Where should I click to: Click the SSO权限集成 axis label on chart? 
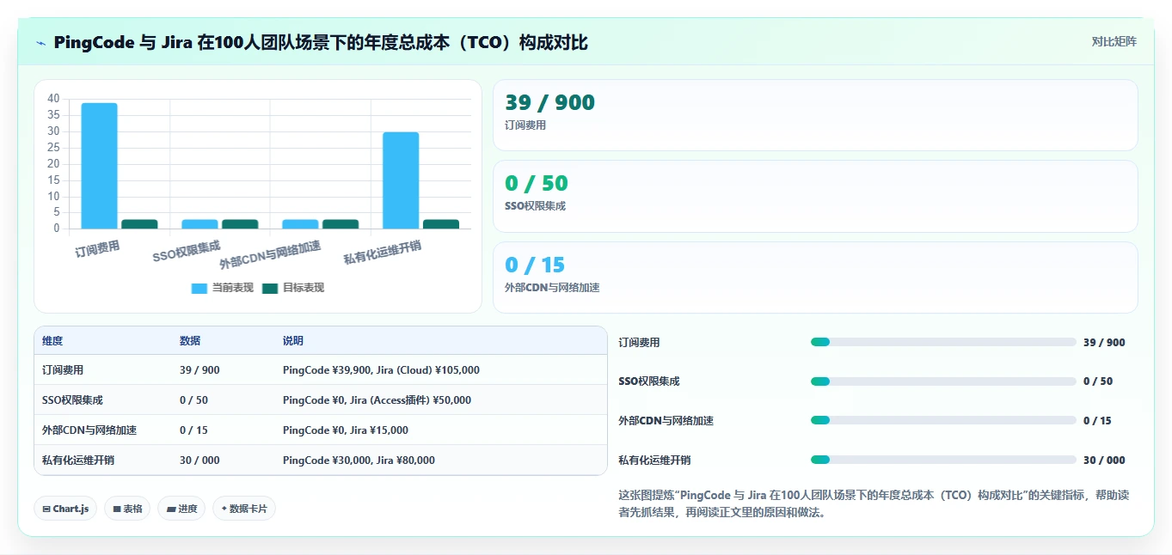click(186, 252)
